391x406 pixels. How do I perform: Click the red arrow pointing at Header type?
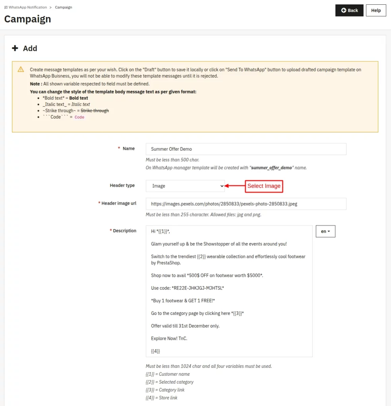coord(235,186)
